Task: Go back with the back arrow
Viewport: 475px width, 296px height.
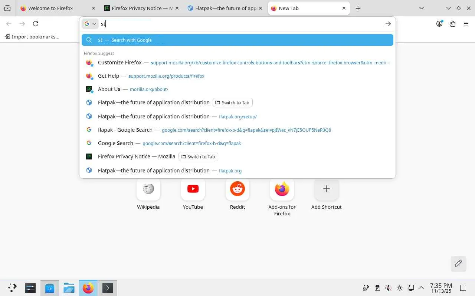Action: (x=9, y=24)
